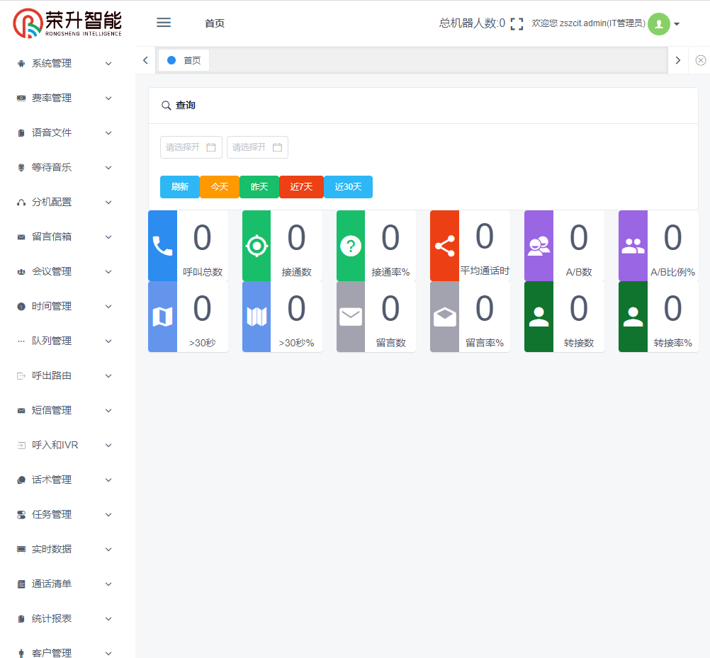Viewport: 710px width, 658px height.
Task: Click the clock icon beside 时间管理
Action: click(x=21, y=307)
